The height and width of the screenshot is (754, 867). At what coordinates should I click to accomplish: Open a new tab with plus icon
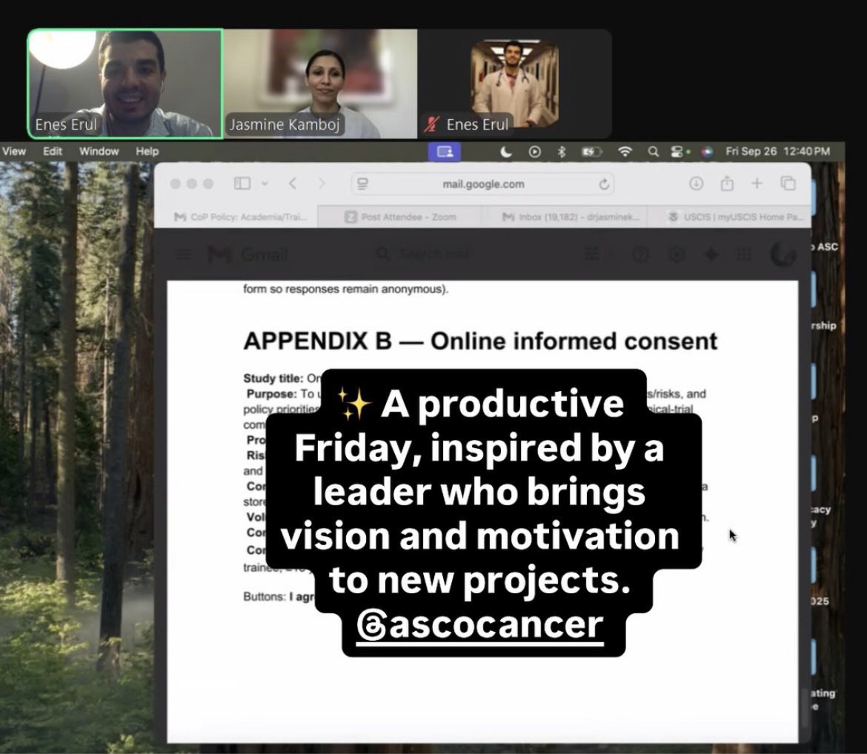coord(757,183)
